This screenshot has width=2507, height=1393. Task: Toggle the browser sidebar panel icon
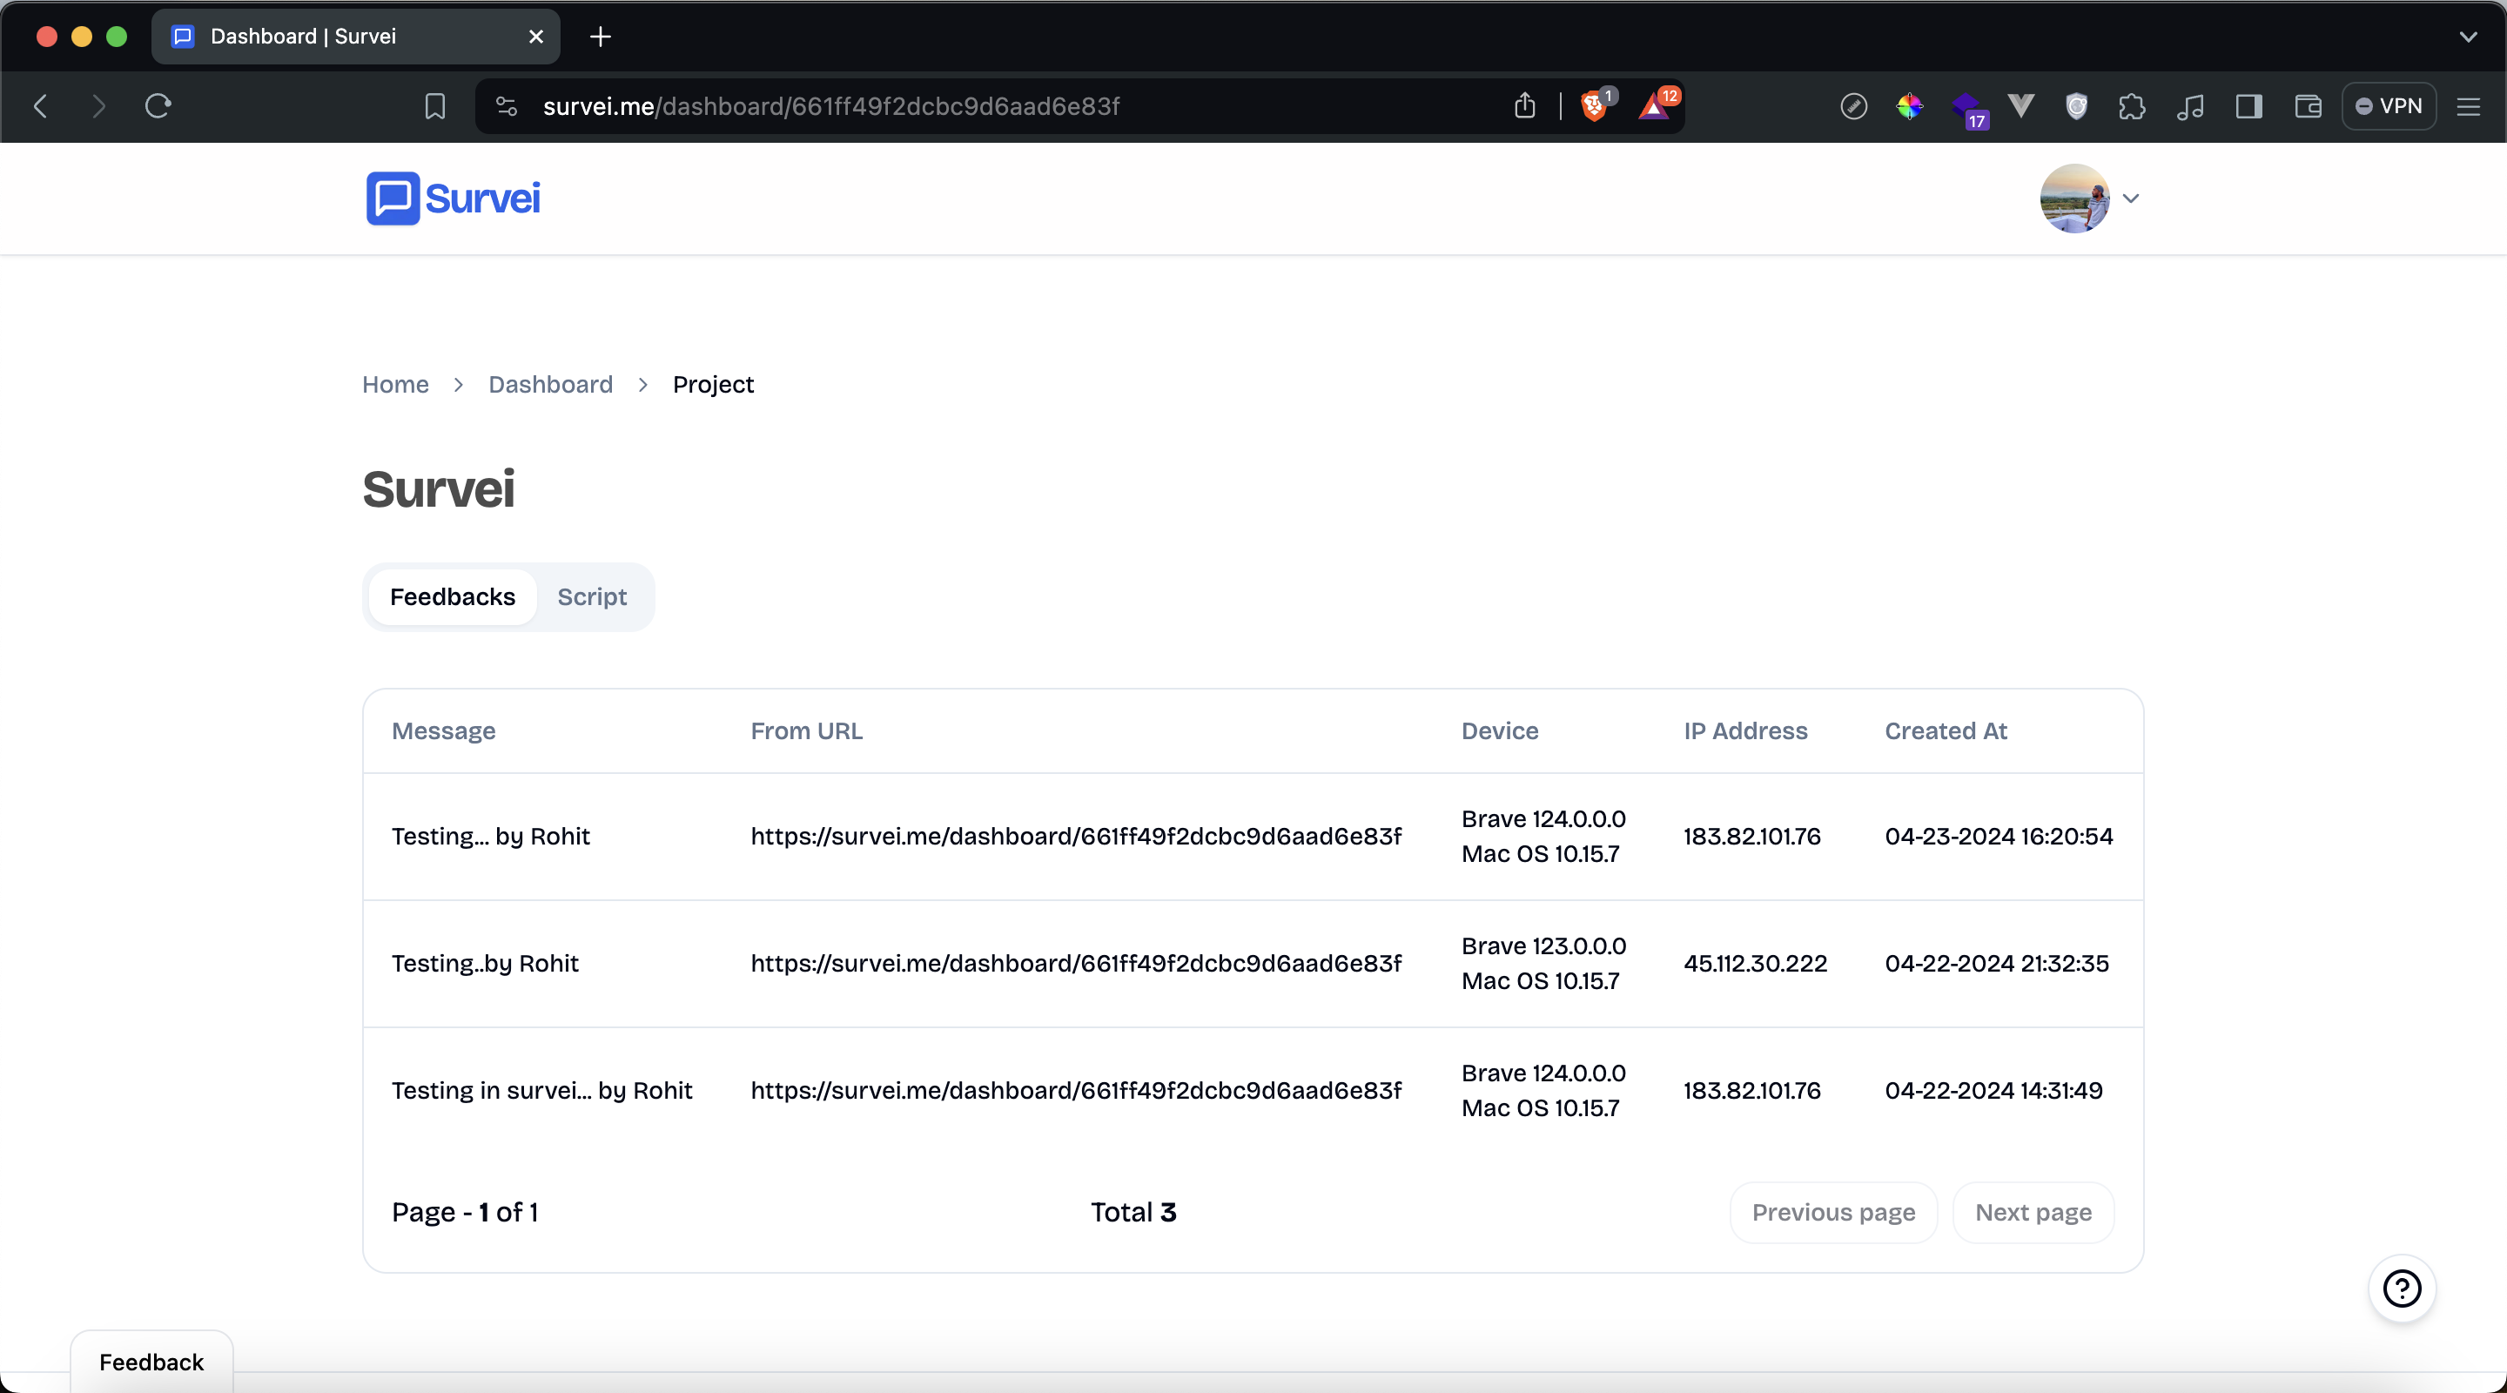point(2248,106)
